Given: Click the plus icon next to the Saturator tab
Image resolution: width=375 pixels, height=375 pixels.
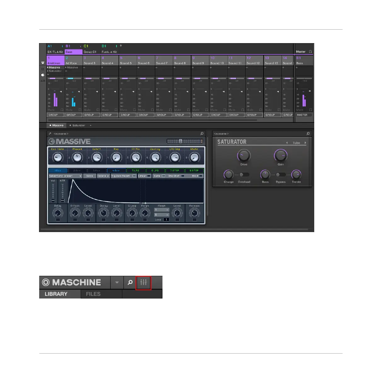Looking at the screenshot, I should 91,125.
